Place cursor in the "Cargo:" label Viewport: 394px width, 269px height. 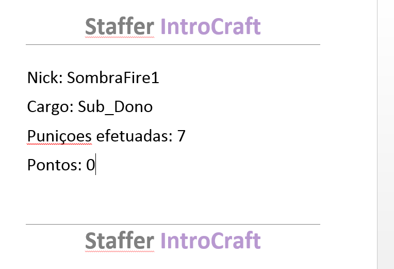coord(50,107)
